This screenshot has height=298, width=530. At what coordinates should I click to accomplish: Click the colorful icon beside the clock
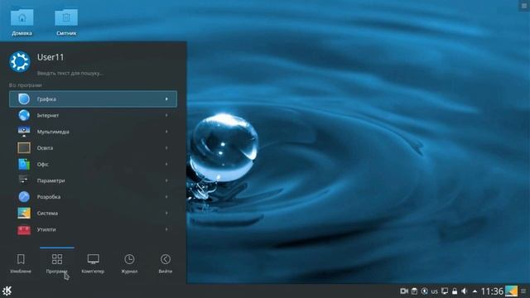511,291
